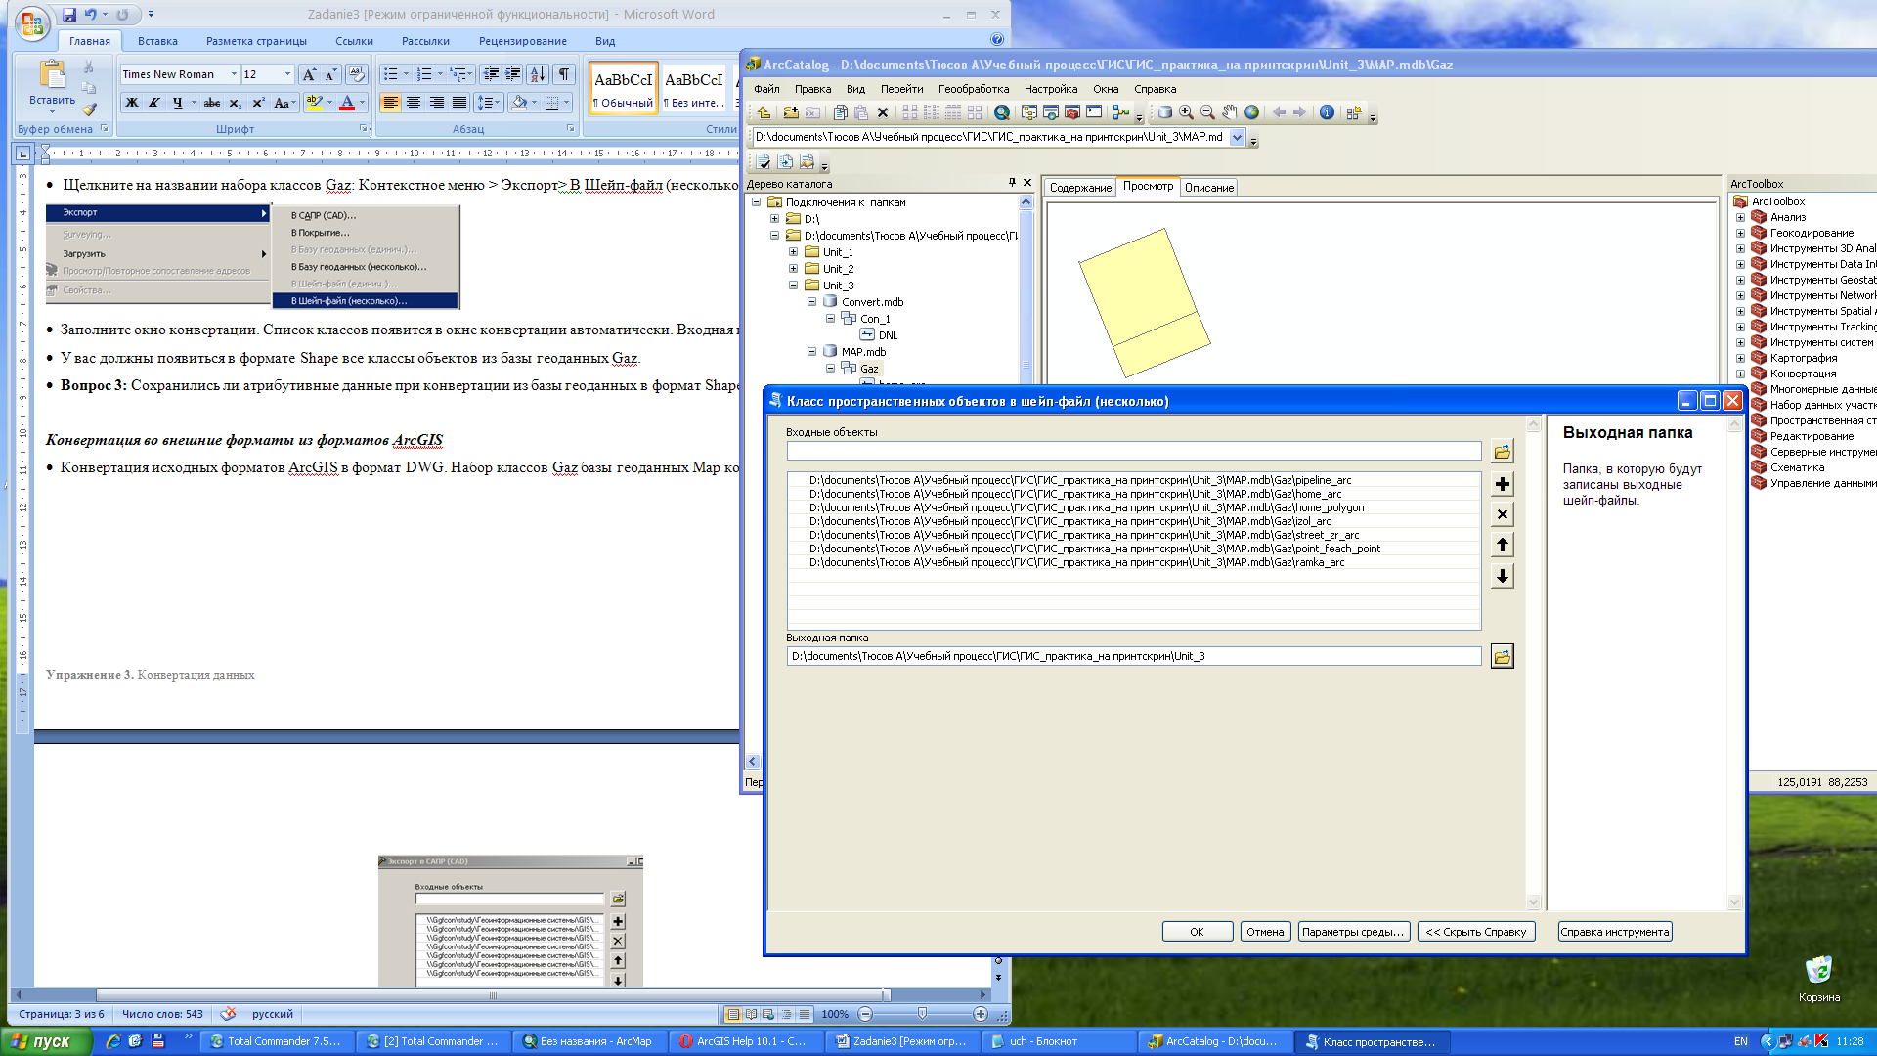Expand Unit_1 folder in catalog tree
Screen dimensions: 1877x1056
[x=794, y=252]
